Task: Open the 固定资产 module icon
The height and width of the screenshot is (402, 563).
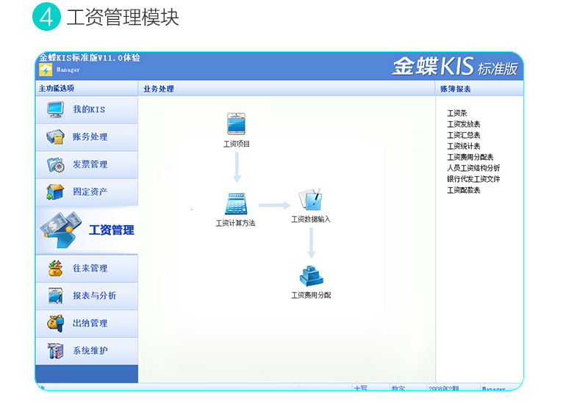Action: point(56,191)
